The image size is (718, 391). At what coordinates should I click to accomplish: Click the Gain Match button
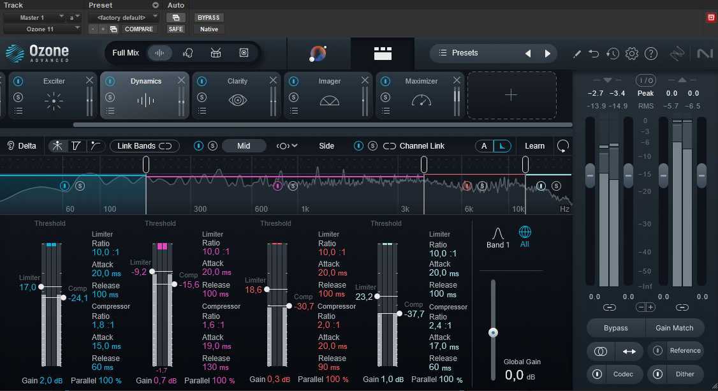674,328
